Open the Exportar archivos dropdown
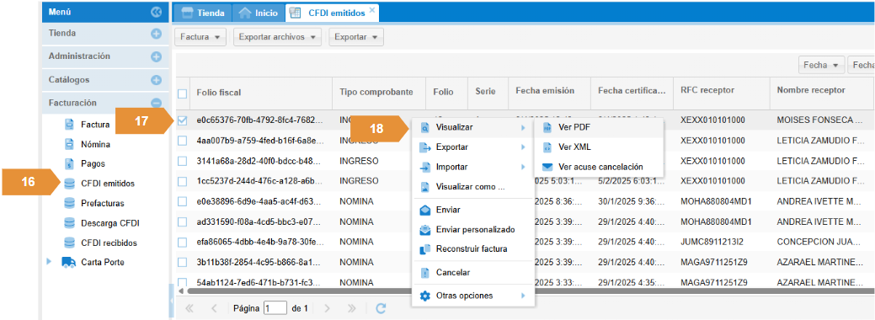 [x=278, y=37]
